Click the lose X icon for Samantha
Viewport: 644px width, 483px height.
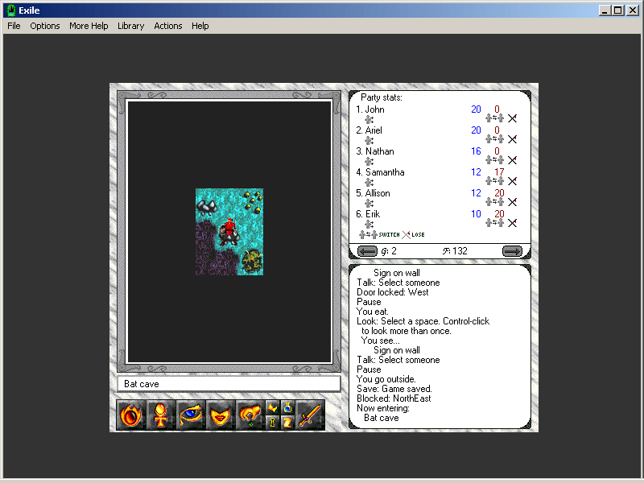pos(512,181)
